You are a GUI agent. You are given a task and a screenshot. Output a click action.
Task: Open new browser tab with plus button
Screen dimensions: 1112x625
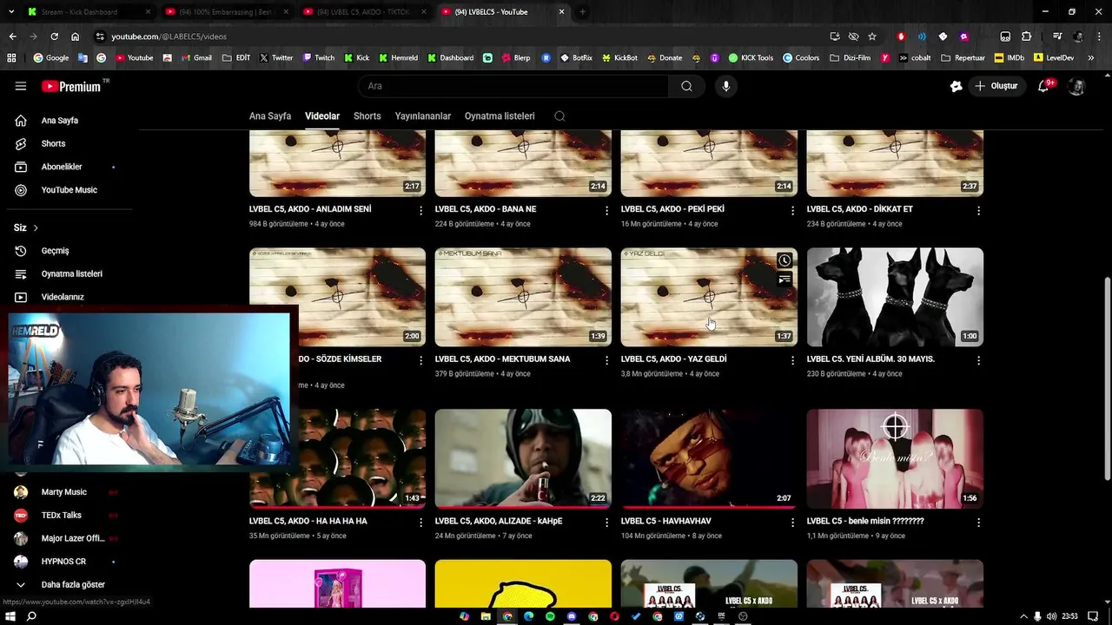point(582,12)
